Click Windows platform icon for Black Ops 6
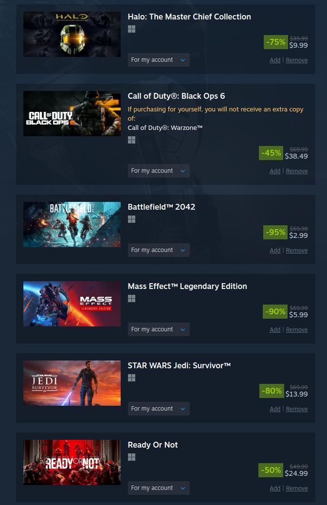 coord(131,140)
